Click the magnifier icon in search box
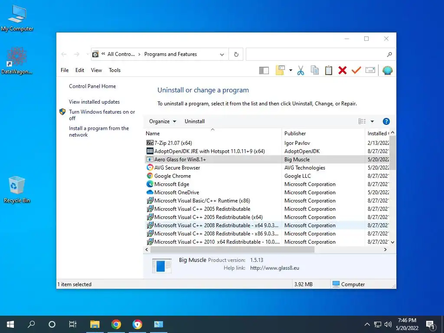Viewport: 444px width, 333px height. pos(389,54)
